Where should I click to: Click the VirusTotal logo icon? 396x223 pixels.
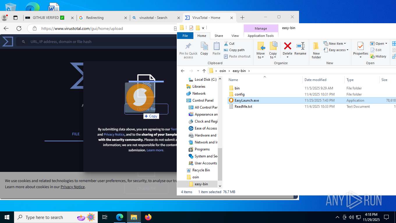point(8,42)
